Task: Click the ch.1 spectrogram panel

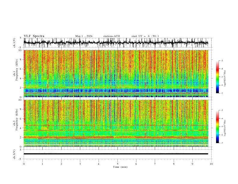Action: coord(116,73)
